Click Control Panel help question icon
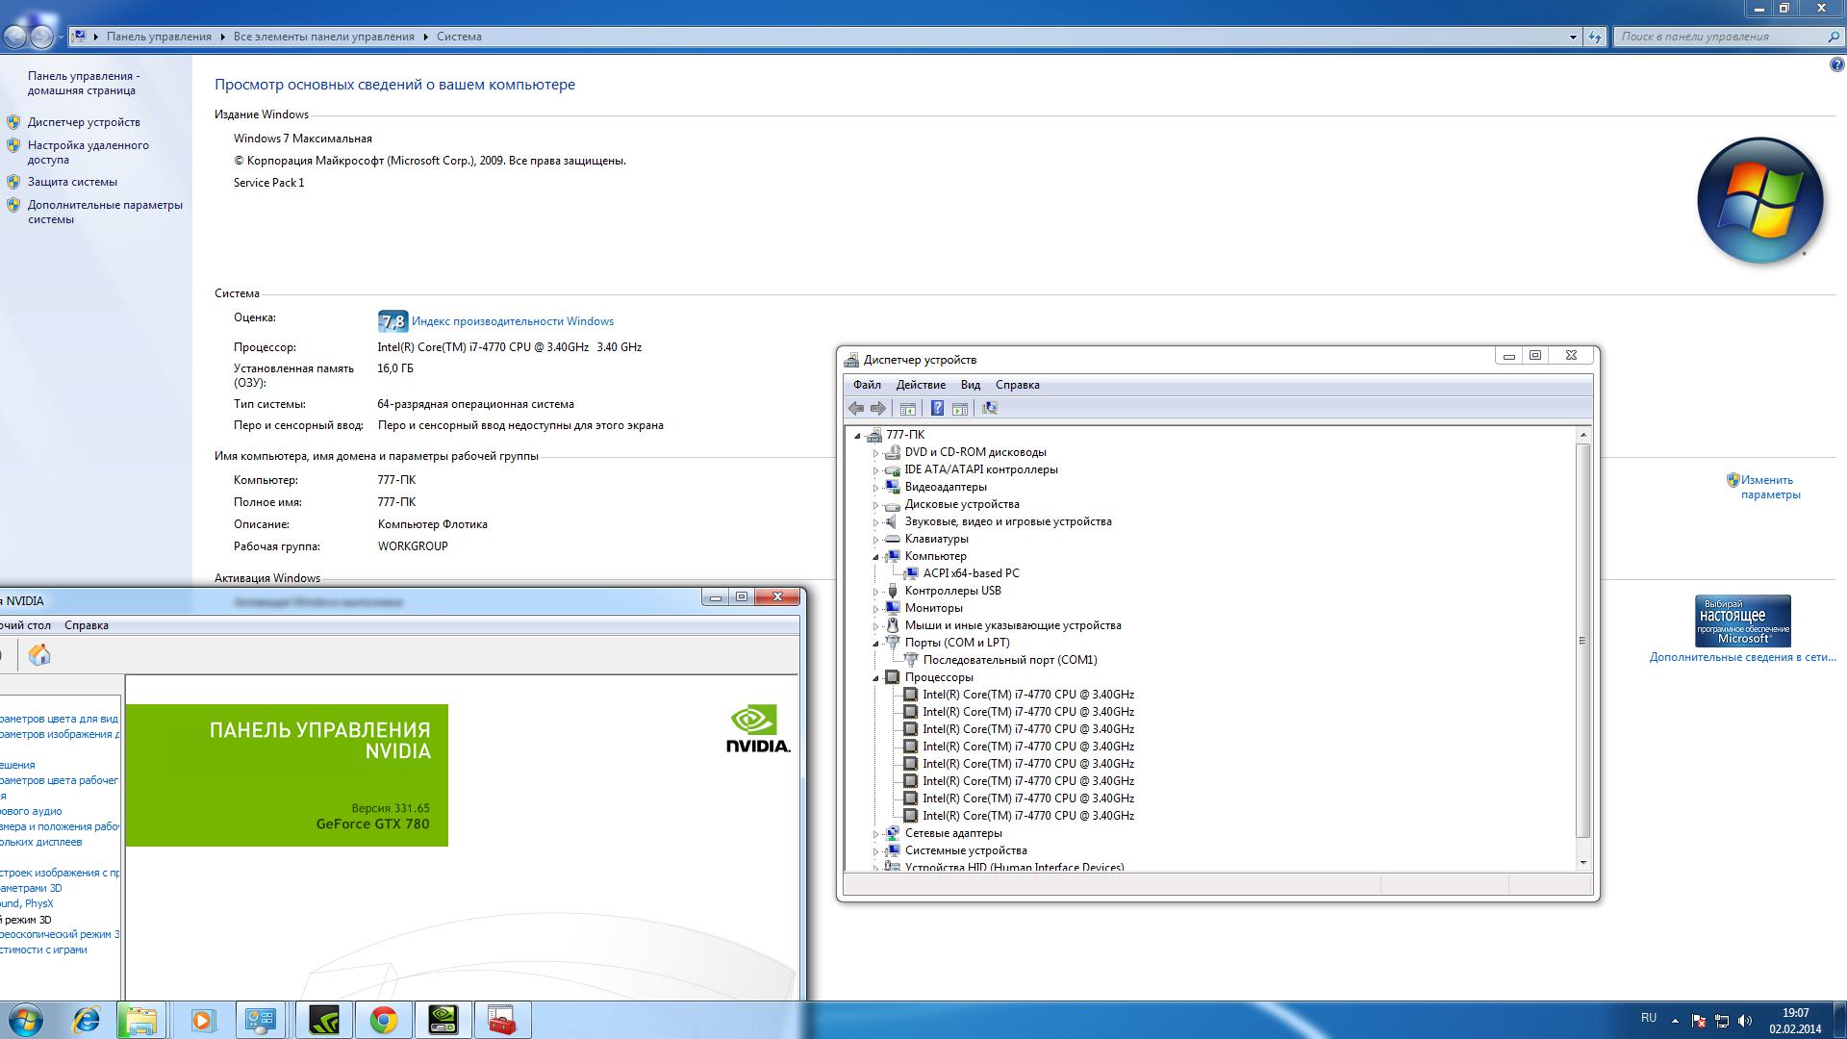The width and height of the screenshot is (1847, 1039). (1836, 65)
